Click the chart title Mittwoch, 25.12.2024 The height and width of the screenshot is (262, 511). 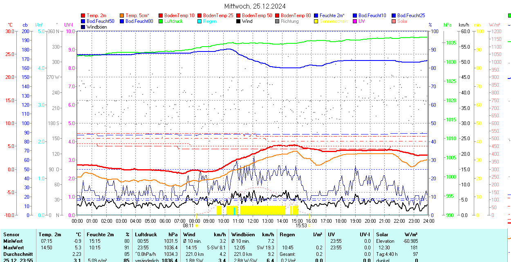(x=255, y=6)
